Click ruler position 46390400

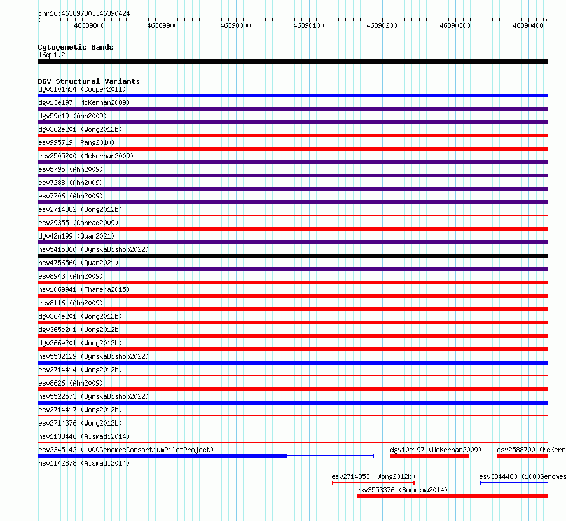[x=528, y=25]
